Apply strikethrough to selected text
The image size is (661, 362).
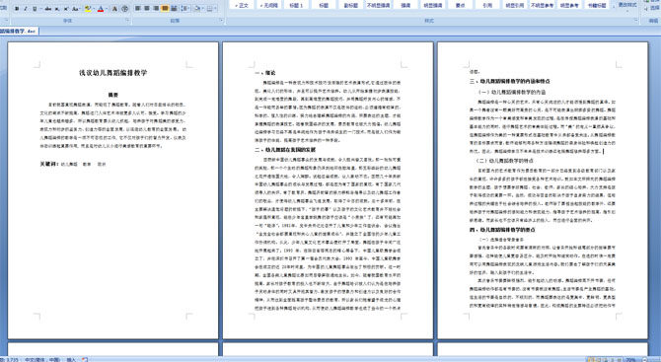pyautogui.click(x=48, y=9)
